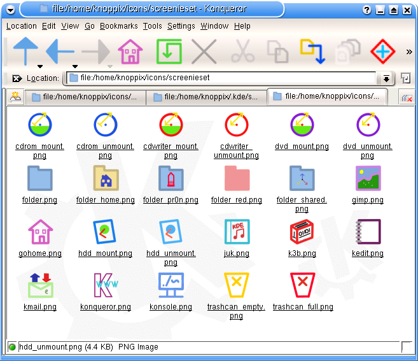Go to Home via the pink house toolbar icon

[x=130, y=52]
